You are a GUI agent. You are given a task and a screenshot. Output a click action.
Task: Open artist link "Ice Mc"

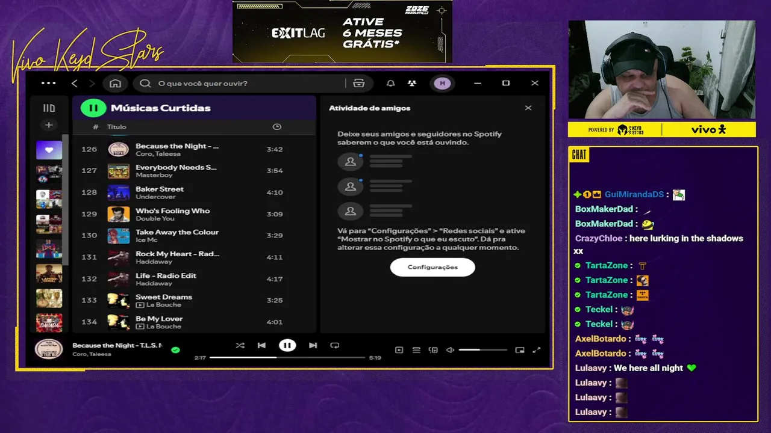click(146, 240)
